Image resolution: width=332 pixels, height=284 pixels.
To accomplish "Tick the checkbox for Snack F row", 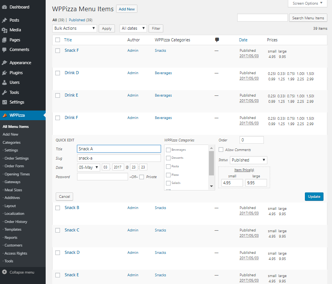I will [58, 51].
